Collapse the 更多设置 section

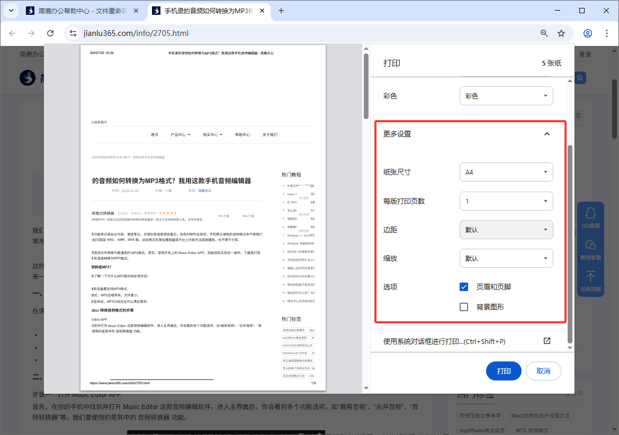pos(547,134)
